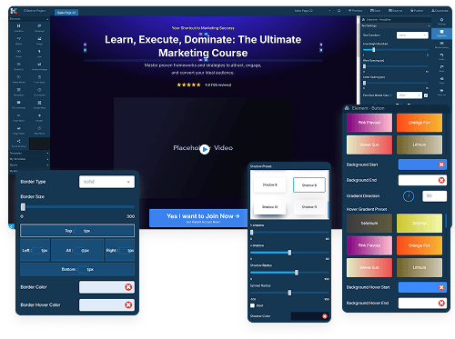Image resolution: width=455 pixels, height=339 pixels.
Task: Select the Navigation element icon
Action: pos(18,90)
